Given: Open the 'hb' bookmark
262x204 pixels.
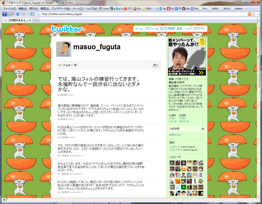Looking at the screenshot, I should (x=194, y=8).
